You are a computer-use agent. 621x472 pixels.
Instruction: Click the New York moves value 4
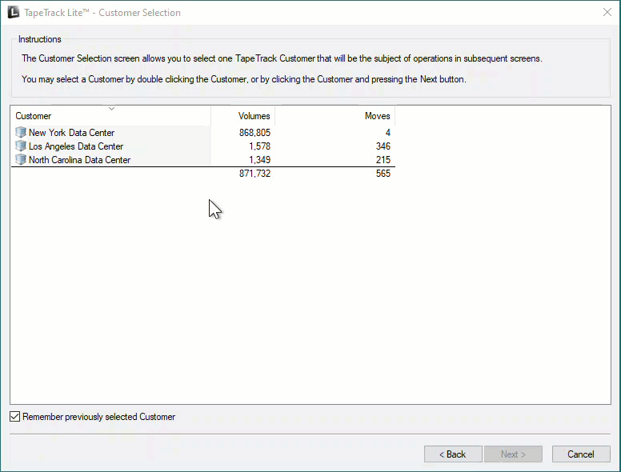[x=388, y=132]
